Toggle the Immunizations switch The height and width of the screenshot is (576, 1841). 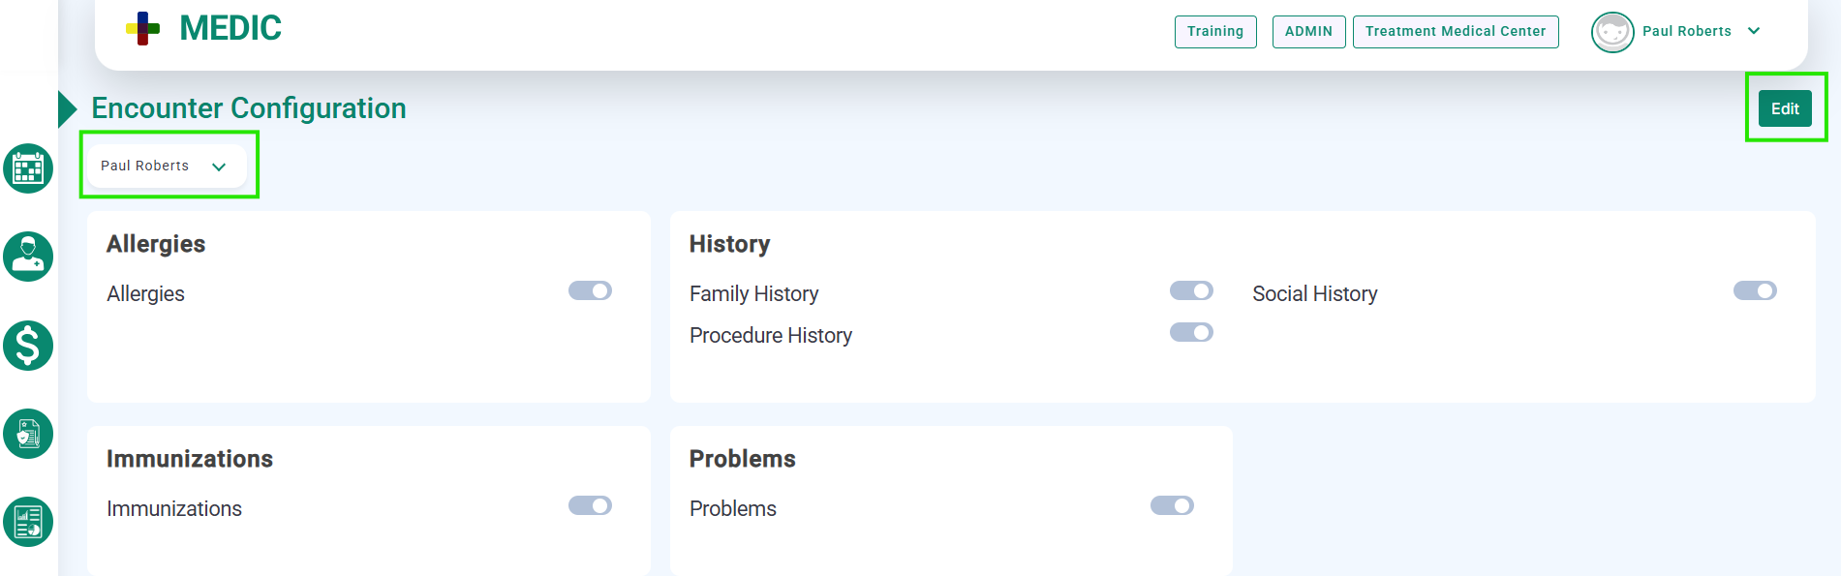point(590,505)
